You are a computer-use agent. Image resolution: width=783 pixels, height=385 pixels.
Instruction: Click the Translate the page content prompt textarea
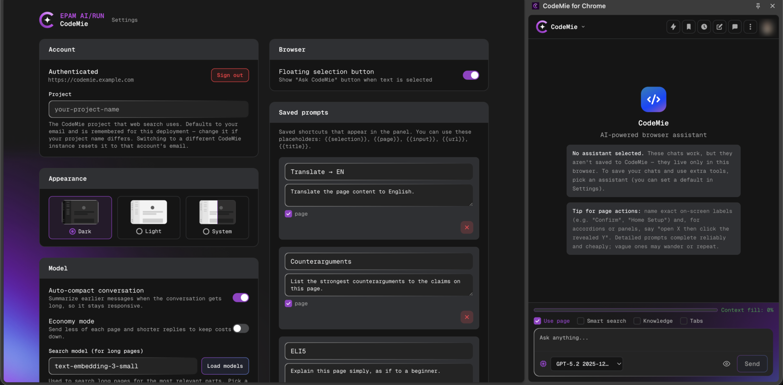379,195
